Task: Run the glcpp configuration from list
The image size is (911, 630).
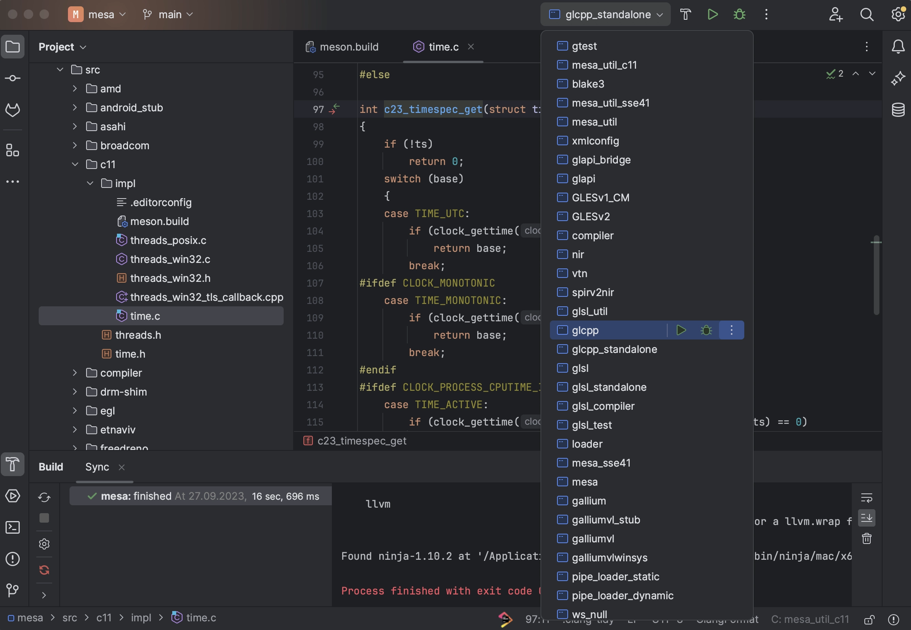Action: [681, 330]
